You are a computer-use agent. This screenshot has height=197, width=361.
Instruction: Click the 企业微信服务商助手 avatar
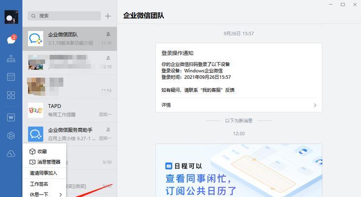pyautogui.click(x=36, y=134)
